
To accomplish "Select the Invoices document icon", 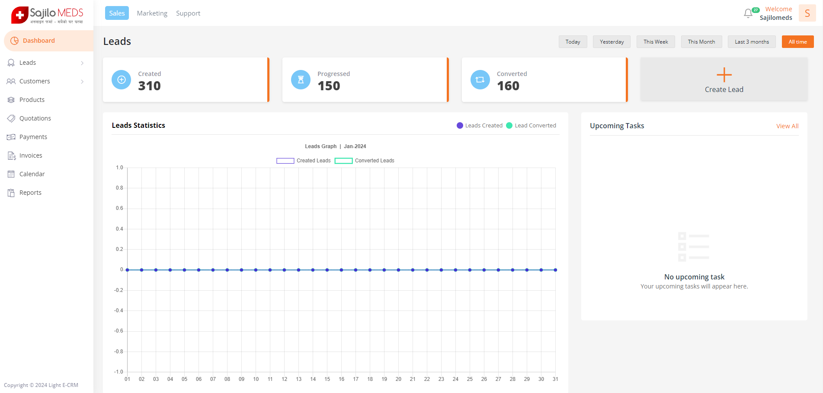I will [x=11, y=155].
